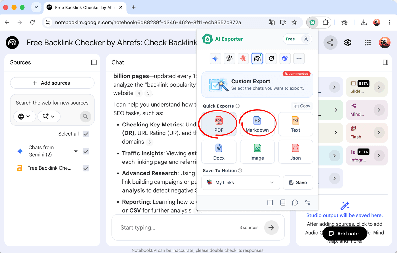Screen dimensions: 397x253
Task: Reload the page
Action: pyautogui.click(x=32, y=22)
